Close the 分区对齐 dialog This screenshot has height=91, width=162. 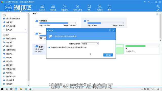114,30
